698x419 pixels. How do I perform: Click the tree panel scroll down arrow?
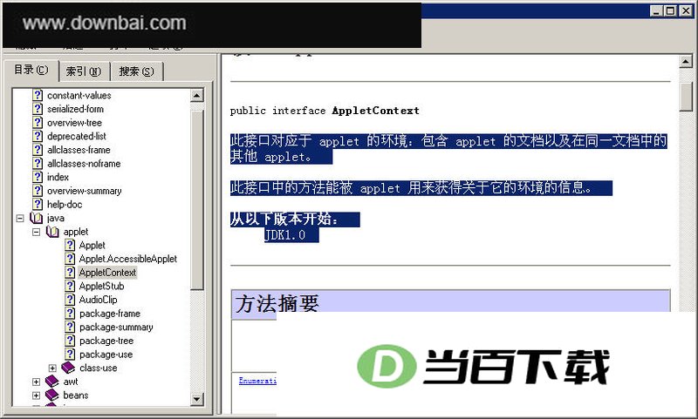(197, 399)
